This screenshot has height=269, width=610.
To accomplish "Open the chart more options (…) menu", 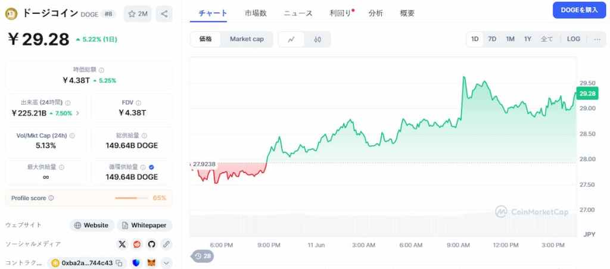I will pyautogui.click(x=597, y=39).
